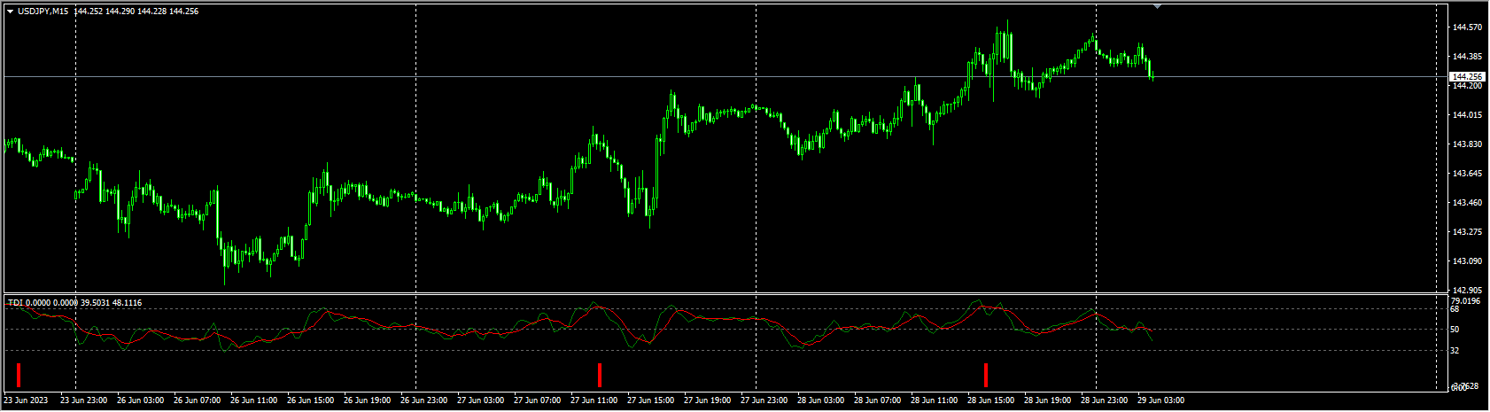1490x412 pixels.
Task: Click the 23 Jun 2023 date label
Action: pyautogui.click(x=27, y=400)
